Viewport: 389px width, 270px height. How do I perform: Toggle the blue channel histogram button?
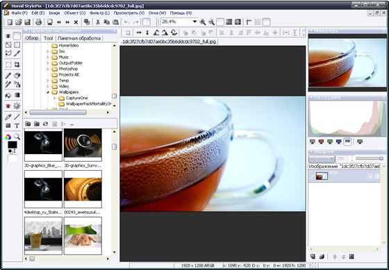tap(338, 142)
